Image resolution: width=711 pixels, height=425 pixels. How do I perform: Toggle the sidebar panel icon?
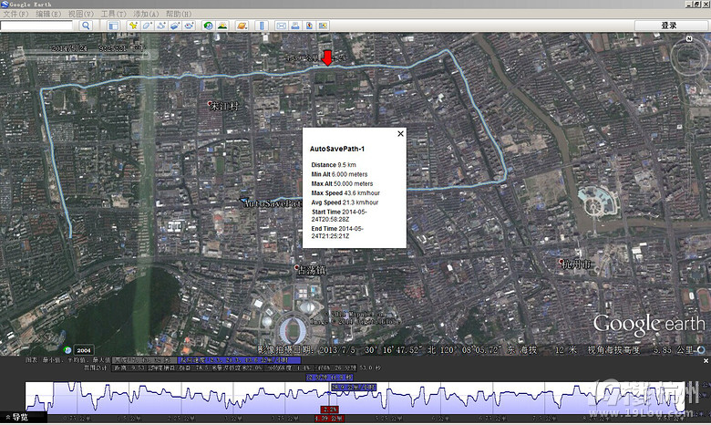(x=113, y=26)
